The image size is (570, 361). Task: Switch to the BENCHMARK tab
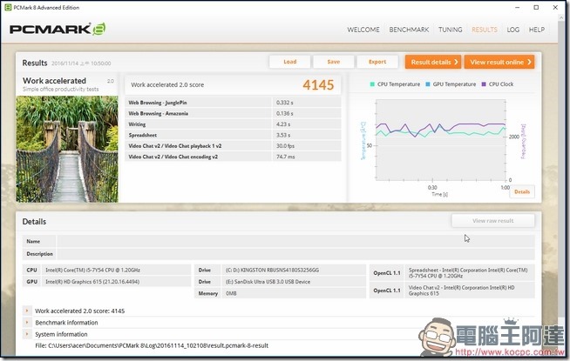pos(409,30)
